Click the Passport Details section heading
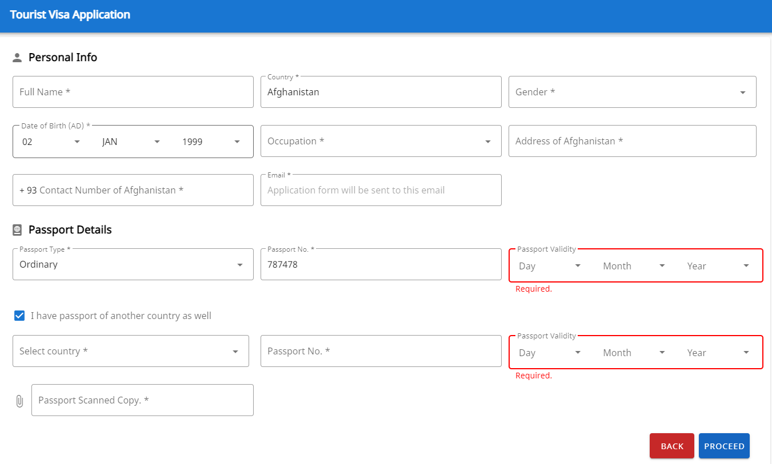 tap(70, 230)
